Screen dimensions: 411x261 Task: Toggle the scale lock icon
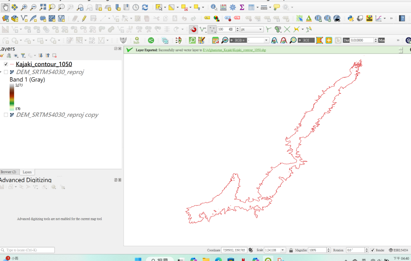[291, 250]
